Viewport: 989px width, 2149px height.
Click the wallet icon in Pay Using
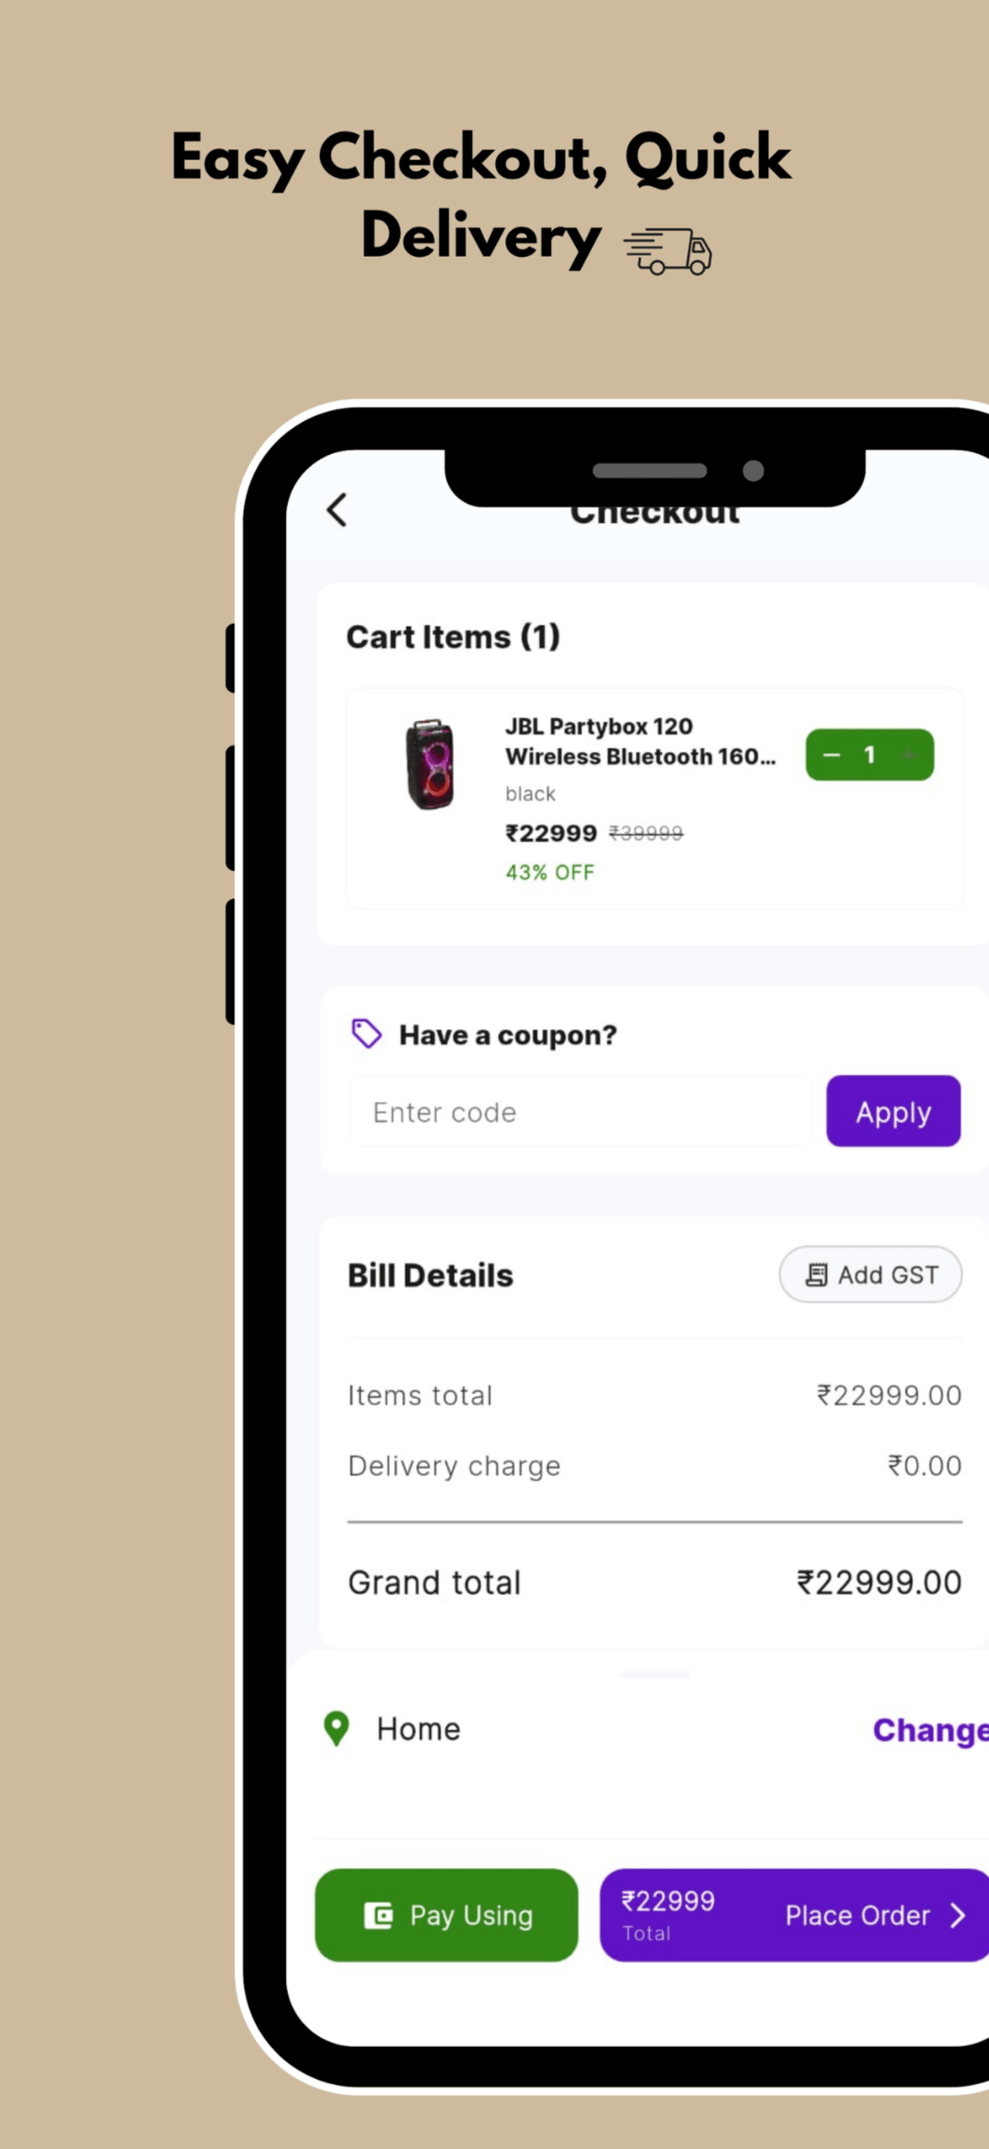pyautogui.click(x=378, y=1916)
